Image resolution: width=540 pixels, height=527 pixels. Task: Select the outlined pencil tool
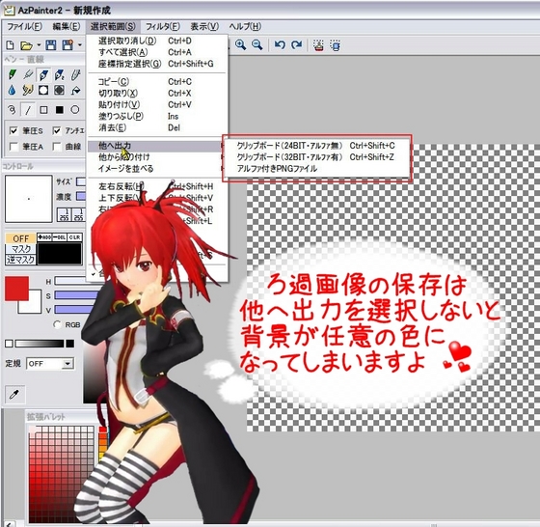click(x=75, y=74)
